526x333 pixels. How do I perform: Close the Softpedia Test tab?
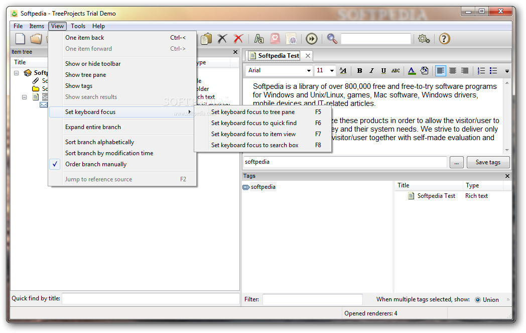pos(308,56)
